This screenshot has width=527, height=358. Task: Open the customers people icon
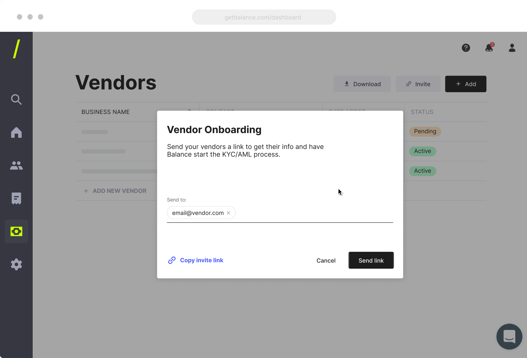[16, 165]
